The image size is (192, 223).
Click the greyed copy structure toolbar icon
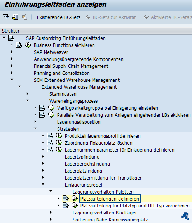(25, 17)
